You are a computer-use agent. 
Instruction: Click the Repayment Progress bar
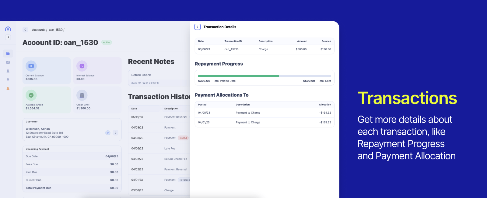265,76
